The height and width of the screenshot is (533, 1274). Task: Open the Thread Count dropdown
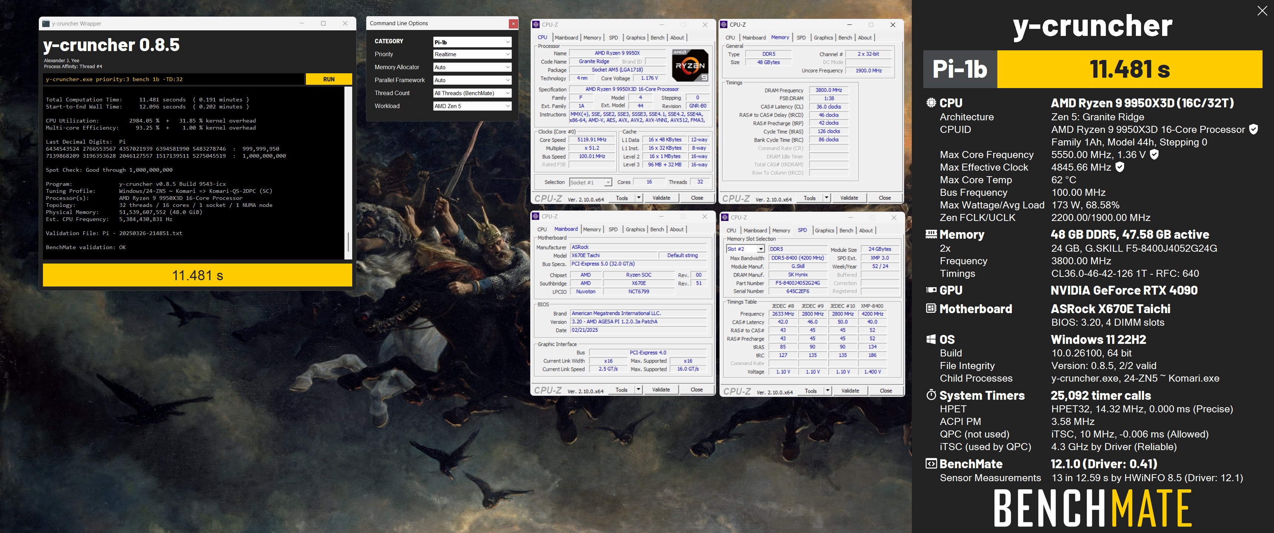pos(472,93)
